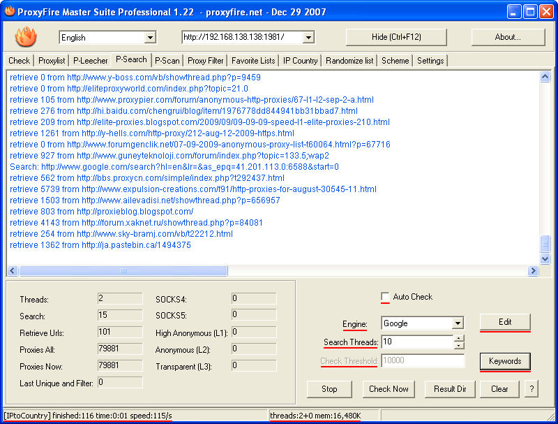The width and height of the screenshot is (558, 424).
Task: Click the question mark help button
Action: (531, 389)
